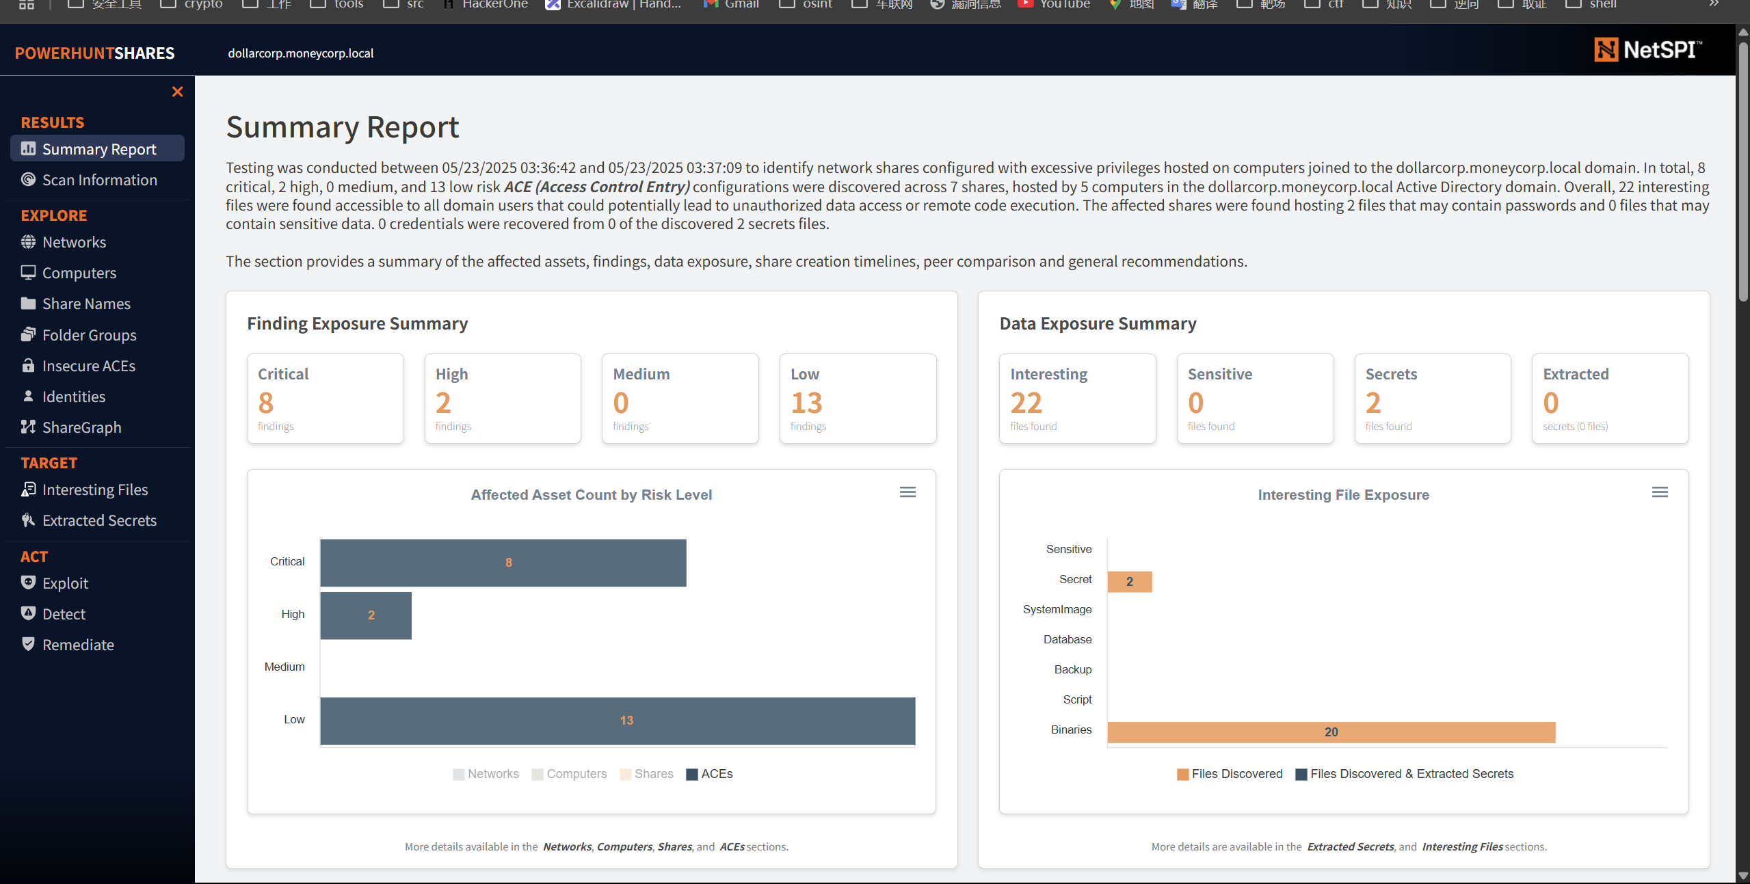Viewport: 1750px width, 884px height.
Task: Click the NetSPI logo
Action: point(1648,50)
